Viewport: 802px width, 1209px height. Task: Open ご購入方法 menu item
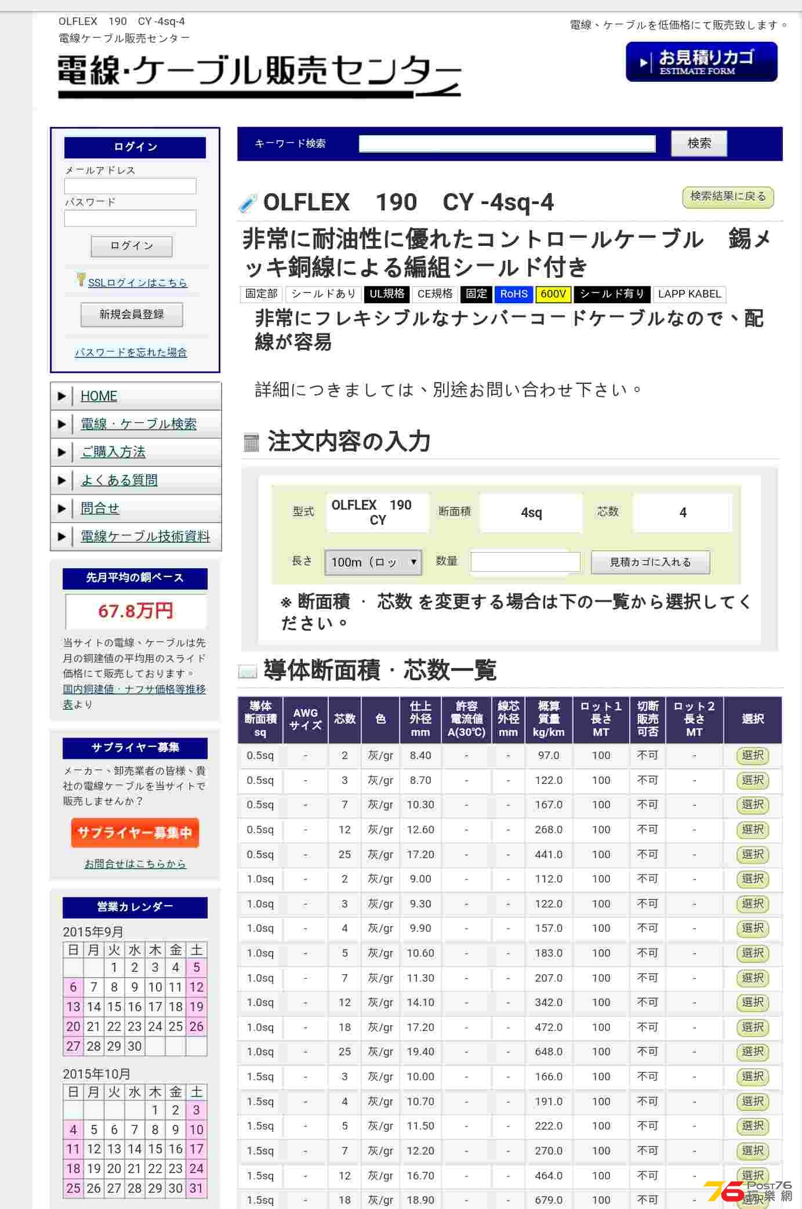pos(113,452)
